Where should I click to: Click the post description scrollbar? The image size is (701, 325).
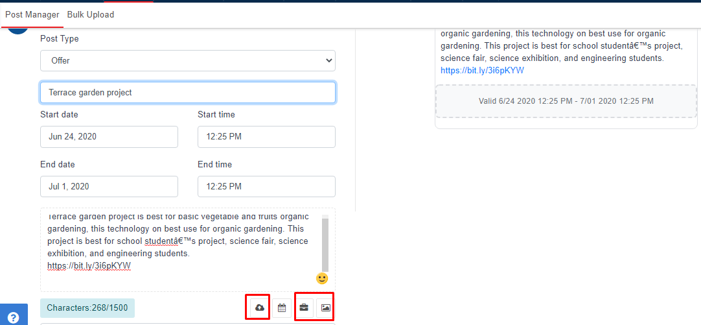pyautogui.click(x=325, y=245)
